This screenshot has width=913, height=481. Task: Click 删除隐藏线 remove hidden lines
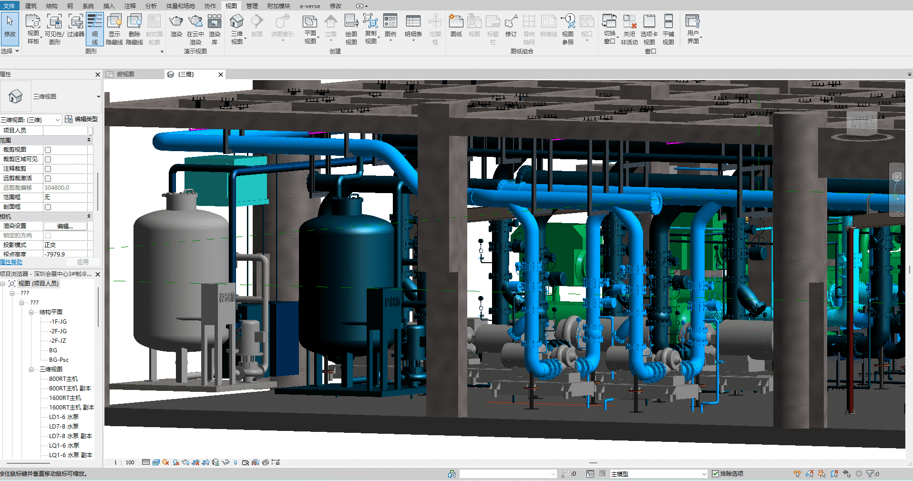tap(134, 29)
